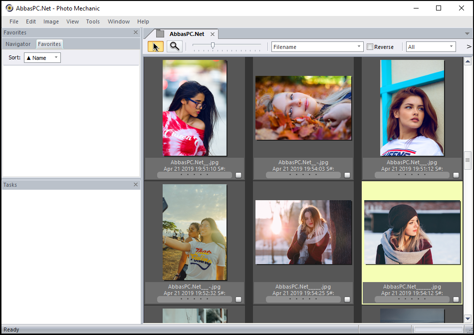This screenshot has width=474, height=335.
Task: Close the AbbasPC.Net contact sheet tab
Action: [x=213, y=34]
